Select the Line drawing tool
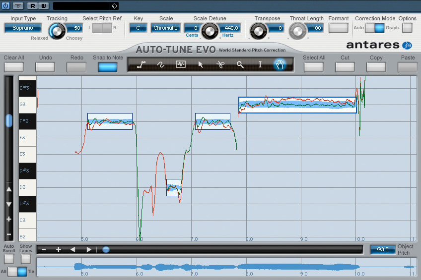Screen dimensions: 421x280 141,64
